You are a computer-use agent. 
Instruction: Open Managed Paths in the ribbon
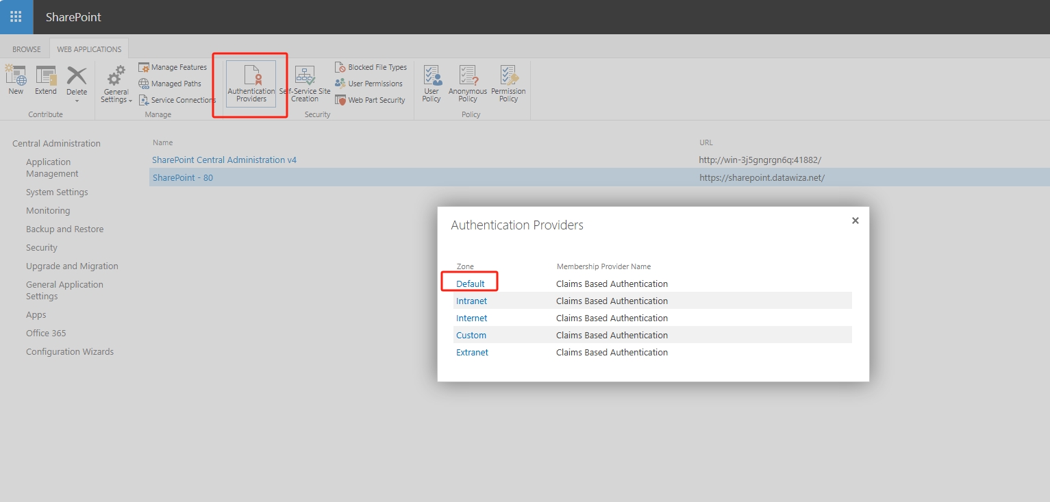tap(170, 84)
